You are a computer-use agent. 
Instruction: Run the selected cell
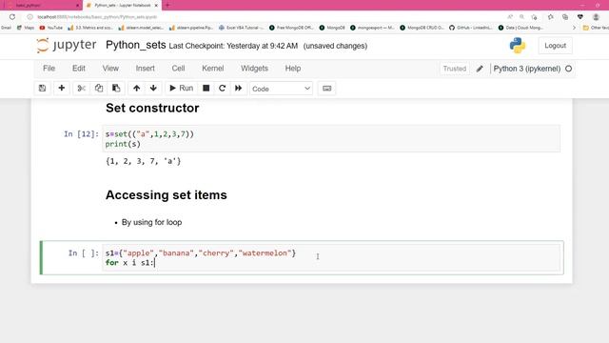(182, 89)
